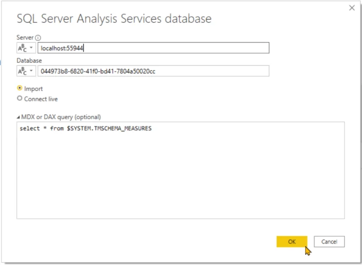Confirm the dialog with OK
362x265 pixels.
click(292, 241)
